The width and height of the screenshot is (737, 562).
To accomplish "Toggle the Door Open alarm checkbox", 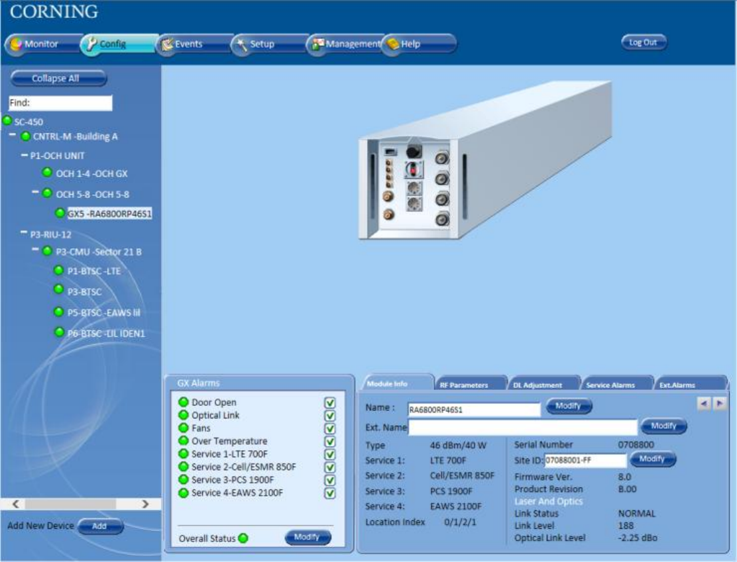I will [x=330, y=403].
